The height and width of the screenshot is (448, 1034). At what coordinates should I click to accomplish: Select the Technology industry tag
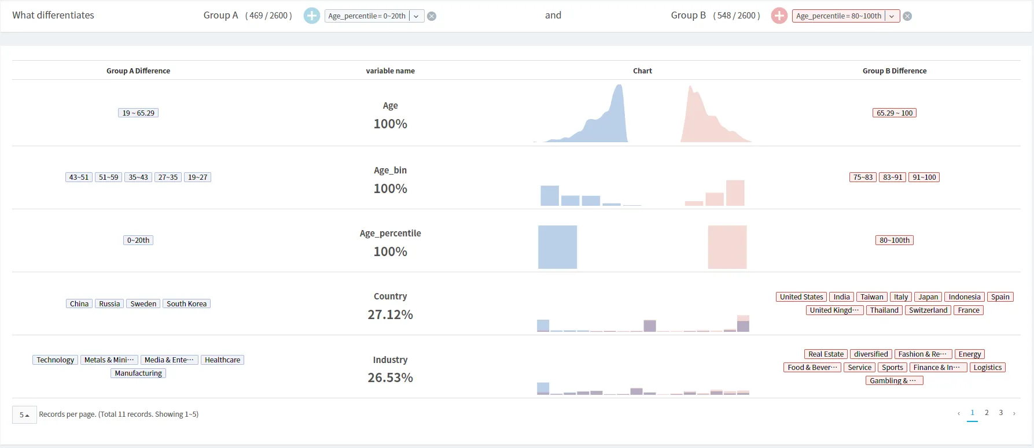point(56,360)
